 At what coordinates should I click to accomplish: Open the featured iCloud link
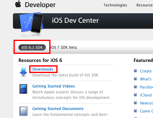coord(147,95)
